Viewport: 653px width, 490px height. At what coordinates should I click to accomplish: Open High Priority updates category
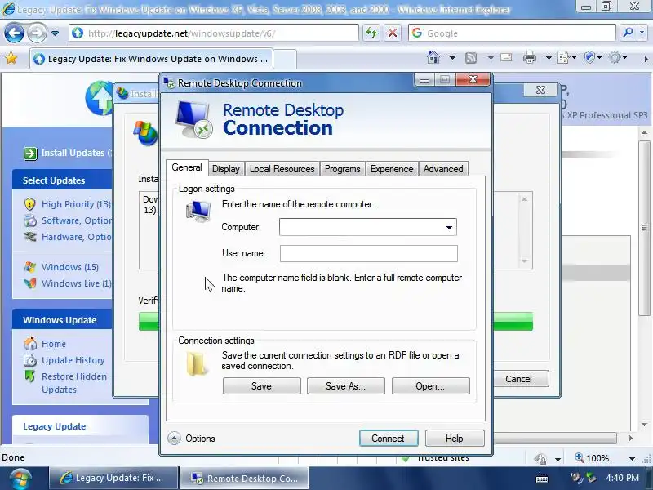(x=76, y=204)
